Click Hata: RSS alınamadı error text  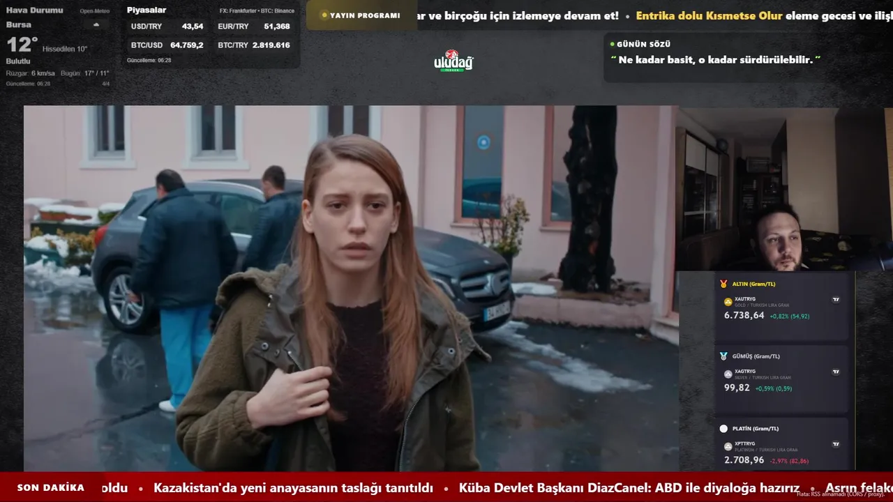coord(841,494)
